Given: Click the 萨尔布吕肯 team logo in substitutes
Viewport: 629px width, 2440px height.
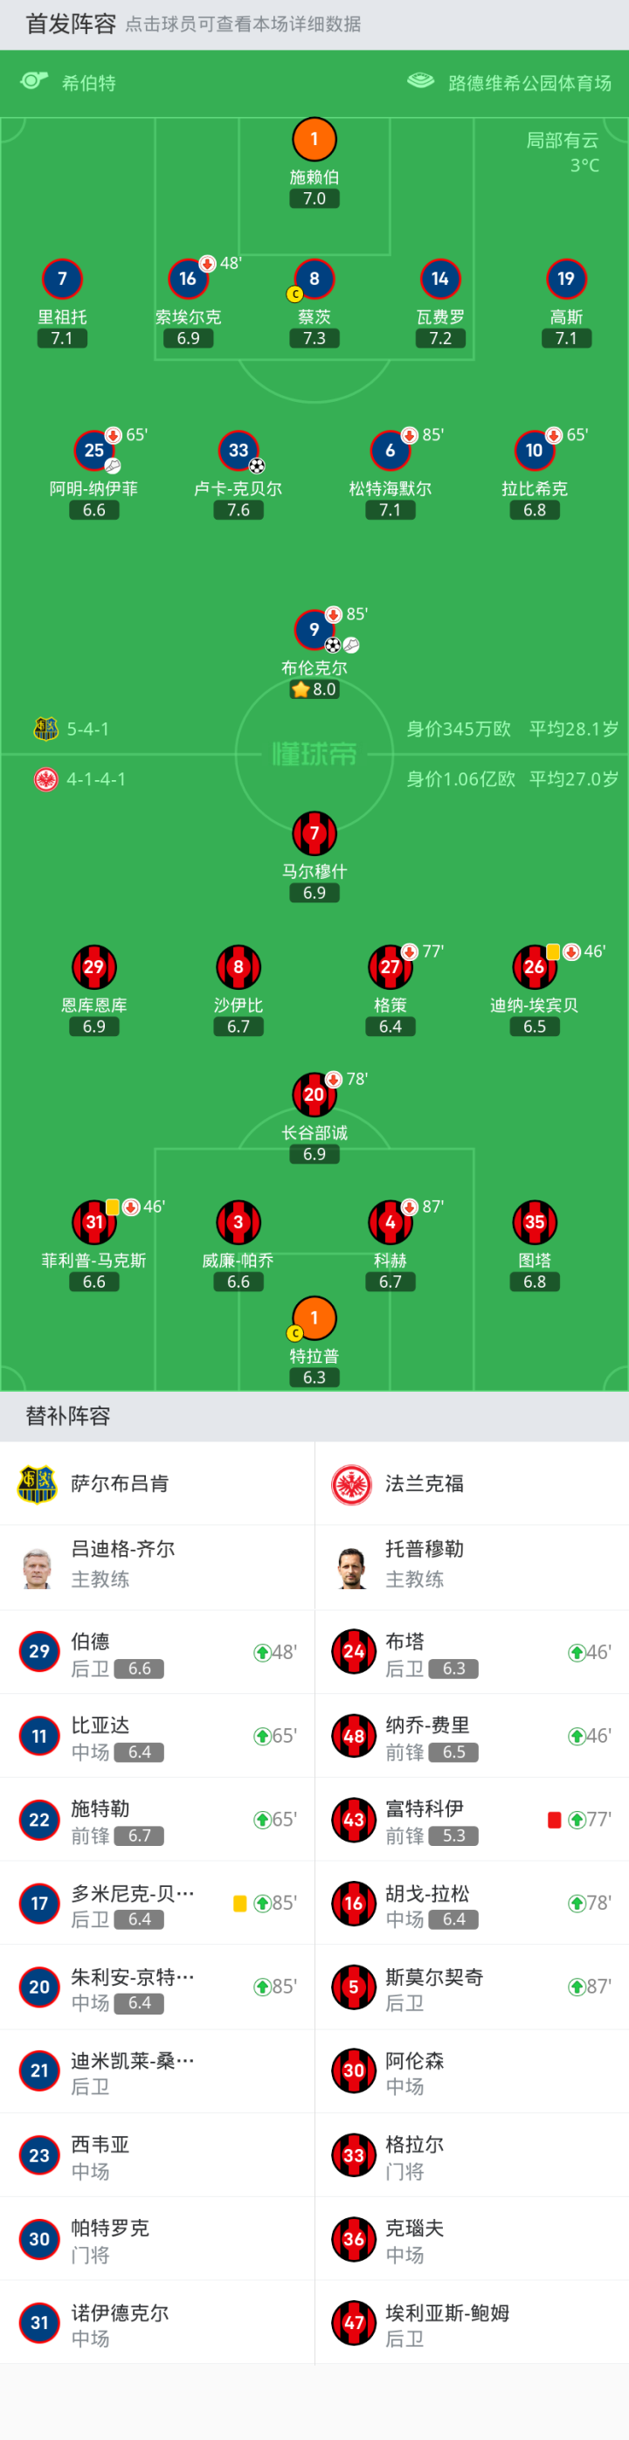Looking at the screenshot, I should pos(38,1483).
